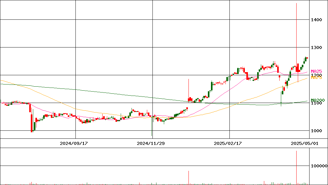Image resolution: width=328 pixels, height=185 pixels.
Task: Click the 2025/05/01 date label
Action: 305,143
